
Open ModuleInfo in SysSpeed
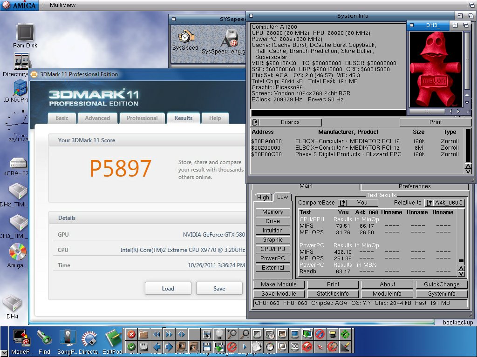click(x=387, y=294)
